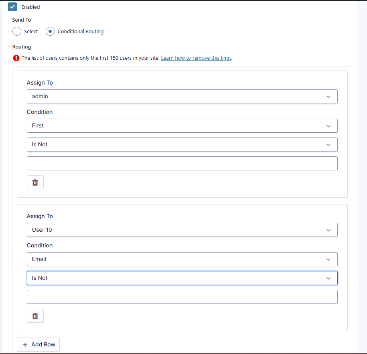The height and width of the screenshot is (354, 367).
Task: Focus the condition value field in the User 10 rule
Action: click(x=182, y=297)
